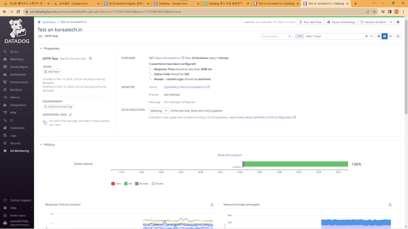Screen dimensions: 408x229
Task: Click the zoom out magnifier icon
Action: pyautogui.click(x=398, y=36)
